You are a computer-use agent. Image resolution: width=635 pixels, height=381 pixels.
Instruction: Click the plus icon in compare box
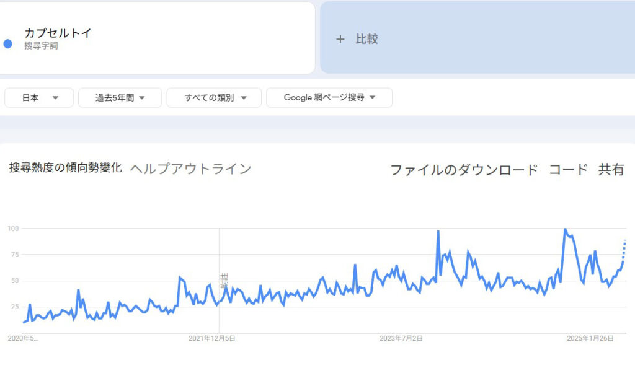point(340,39)
